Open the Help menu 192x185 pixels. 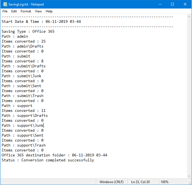(49, 11)
